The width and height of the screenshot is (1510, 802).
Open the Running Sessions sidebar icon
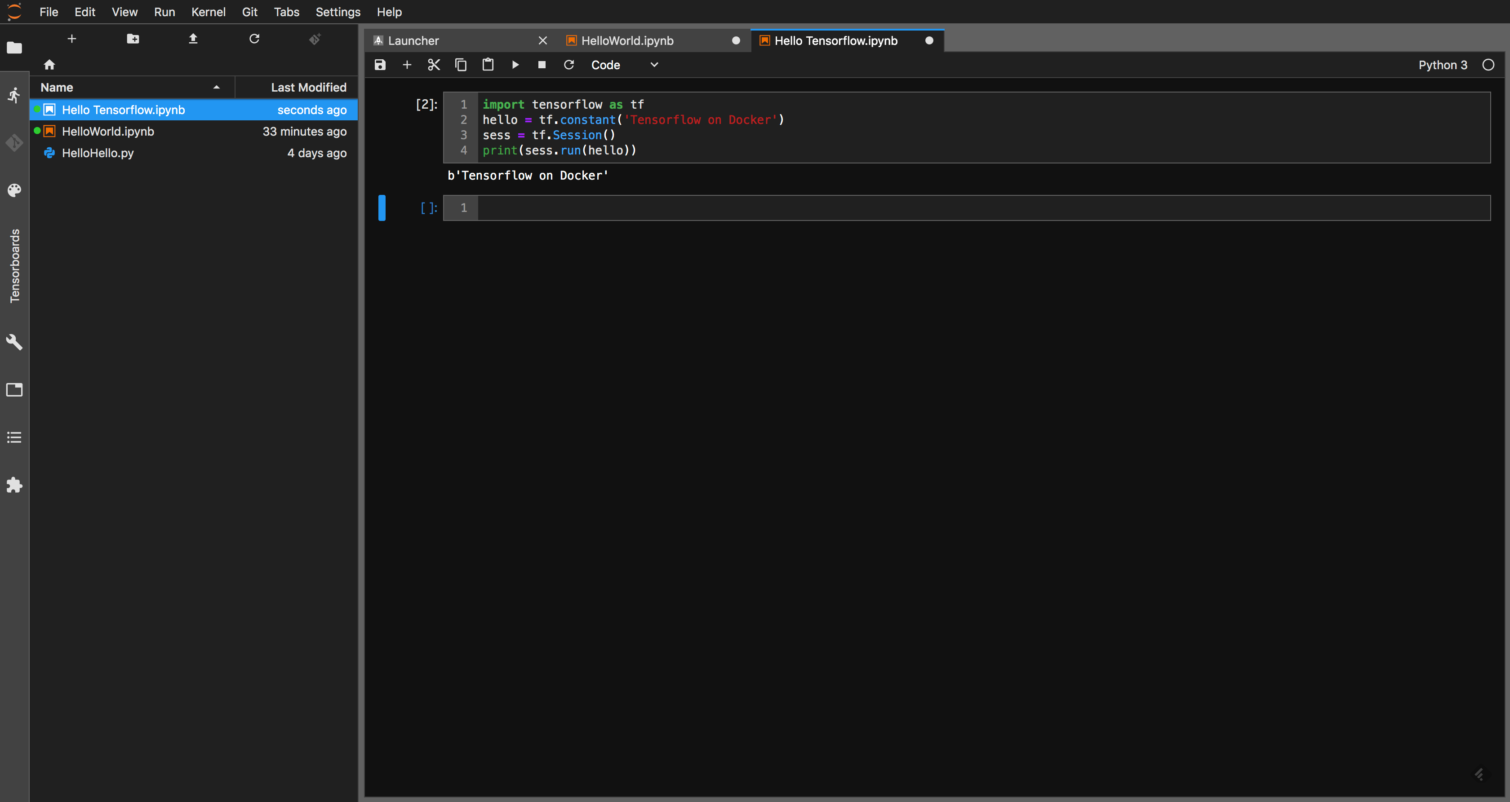(14, 95)
